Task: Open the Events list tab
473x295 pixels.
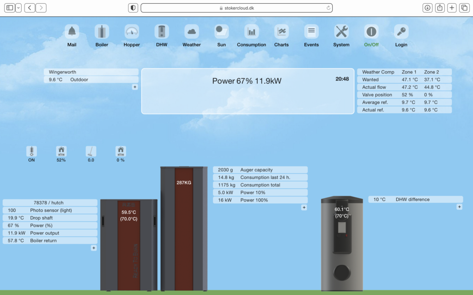Action: pos(311,32)
